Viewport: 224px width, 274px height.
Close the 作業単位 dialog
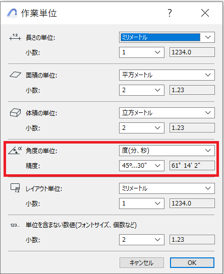[x=205, y=13]
